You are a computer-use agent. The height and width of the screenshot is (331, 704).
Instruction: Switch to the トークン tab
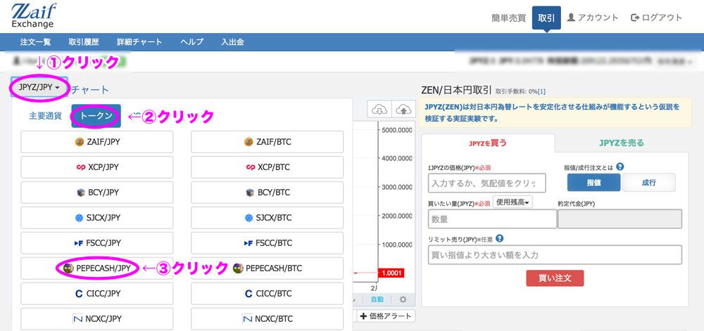96,116
